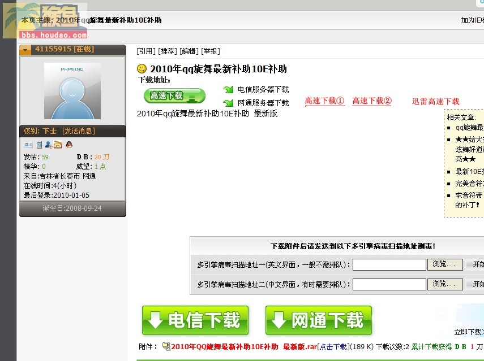
Task: Expand the arrow beside username 41155915
Action: coord(25,50)
